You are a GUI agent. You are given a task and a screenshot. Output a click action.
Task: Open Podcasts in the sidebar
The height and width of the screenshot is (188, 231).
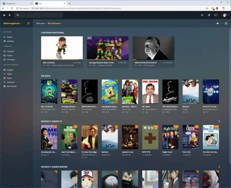pos(11,82)
